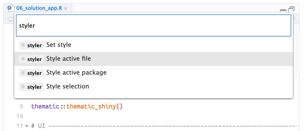Close the 06_solution_app.R tab

[x=65, y=9]
